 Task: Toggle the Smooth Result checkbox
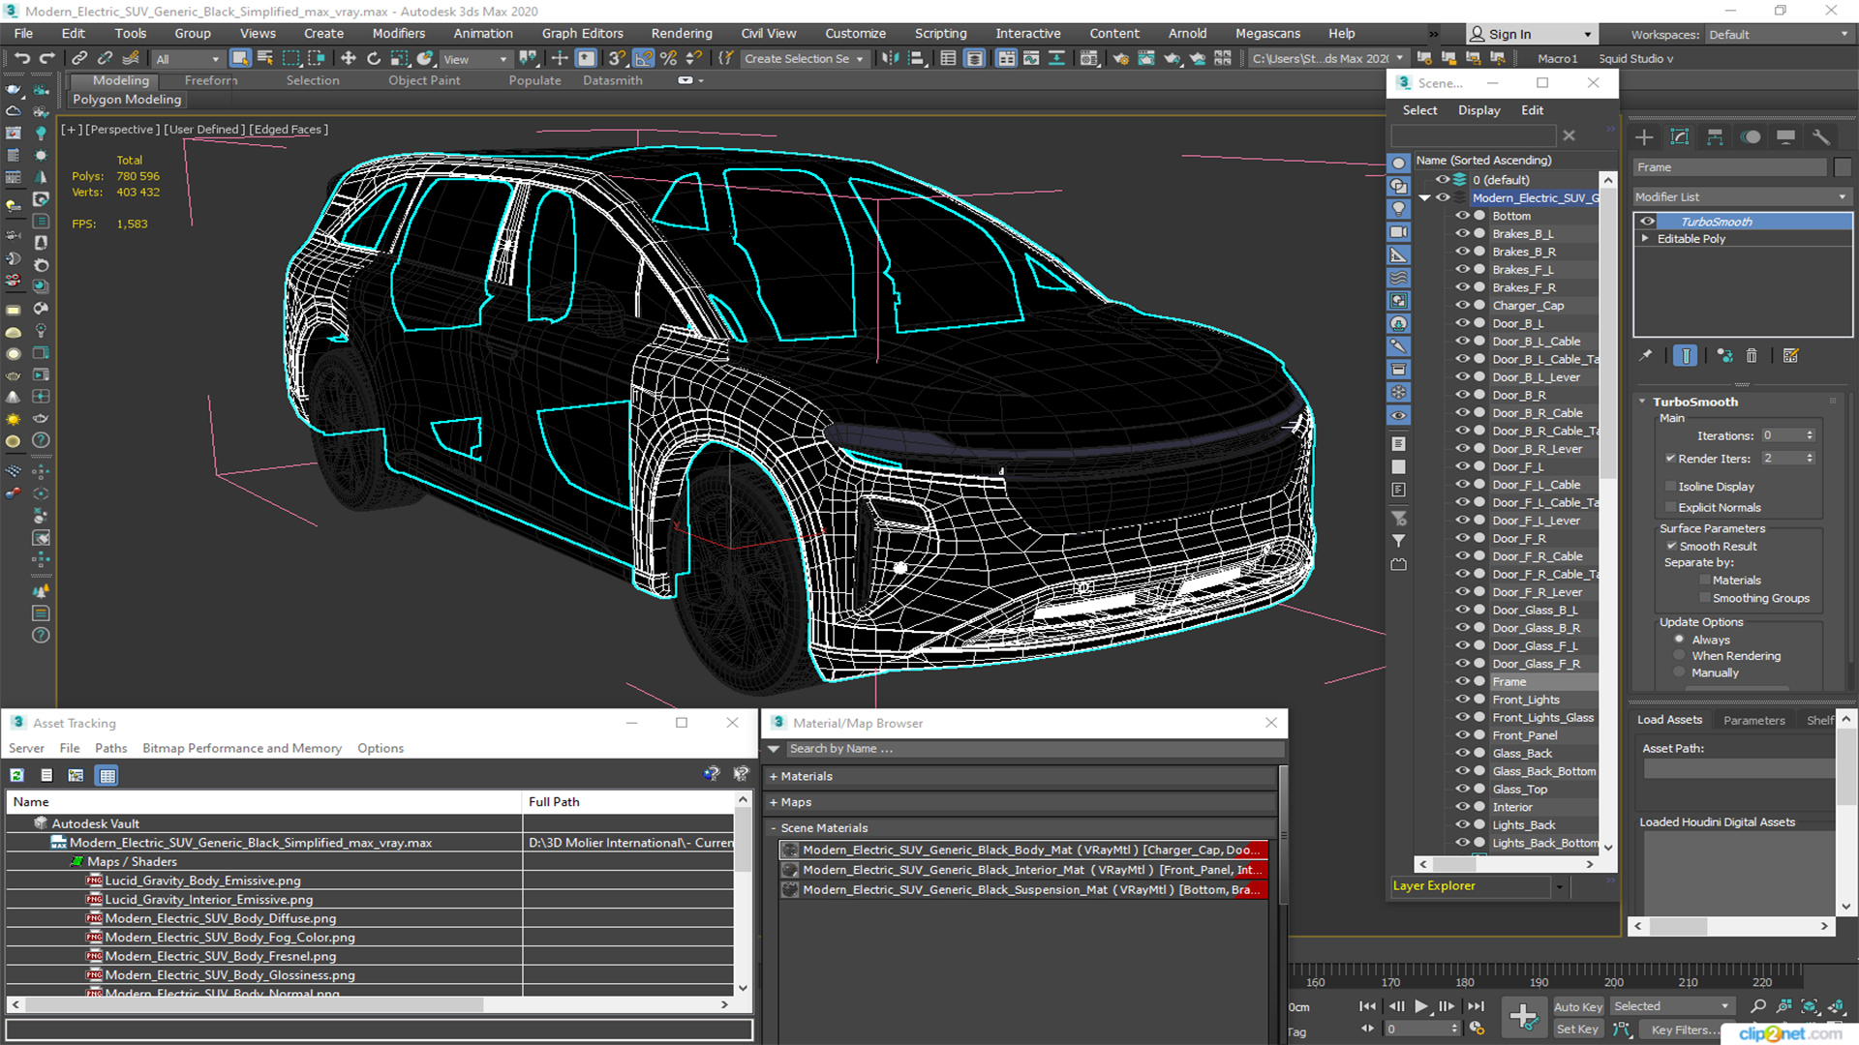pyautogui.click(x=1671, y=547)
